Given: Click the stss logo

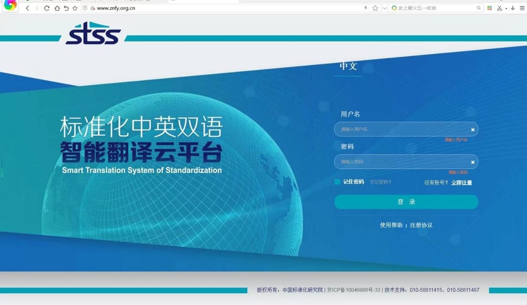Looking at the screenshot, I should tap(93, 33).
